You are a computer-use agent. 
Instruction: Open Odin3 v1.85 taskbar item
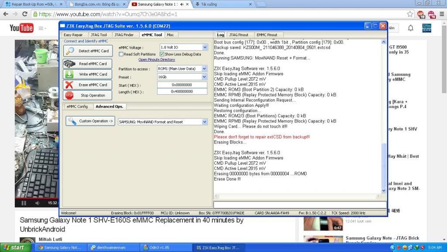pyautogui.click(x=165, y=248)
